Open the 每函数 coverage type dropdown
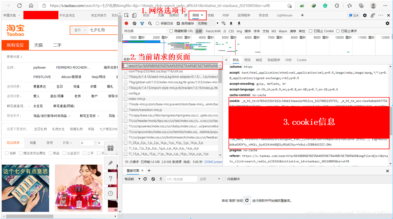The width and height of the screenshot is (393, 219). pos(133,179)
